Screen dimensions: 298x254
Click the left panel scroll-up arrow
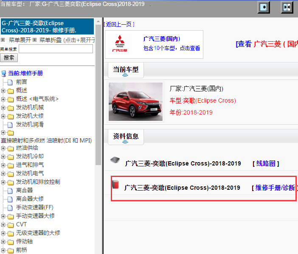(98, 21)
